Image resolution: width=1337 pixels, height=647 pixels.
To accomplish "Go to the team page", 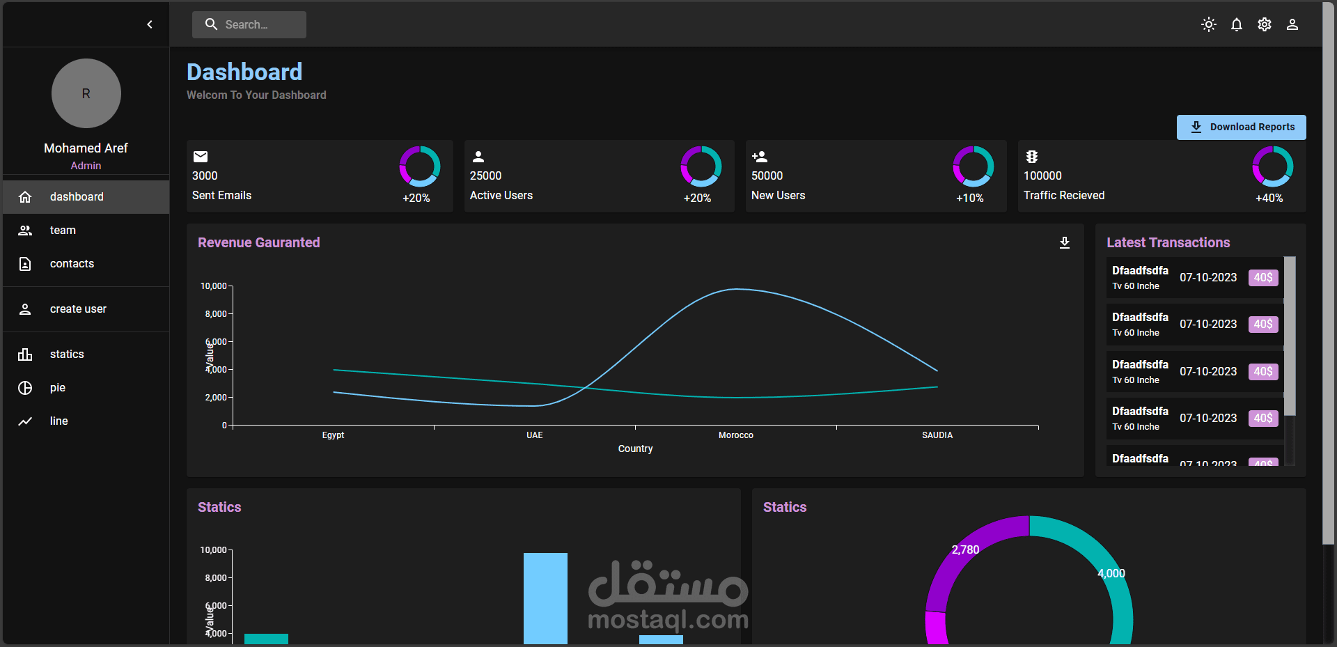I will pyautogui.click(x=86, y=231).
